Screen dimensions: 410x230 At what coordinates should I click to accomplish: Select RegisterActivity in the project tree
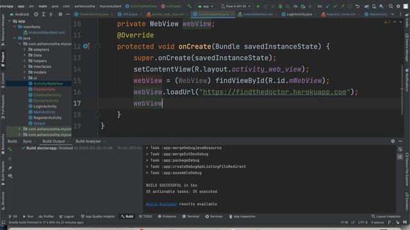pyautogui.click(x=47, y=118)
